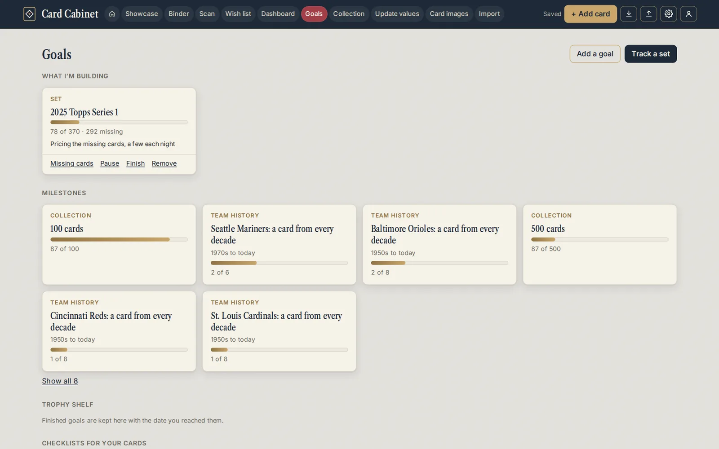Click the Add card button
Screen dimensions: 719x449
(x=590, y=14)
